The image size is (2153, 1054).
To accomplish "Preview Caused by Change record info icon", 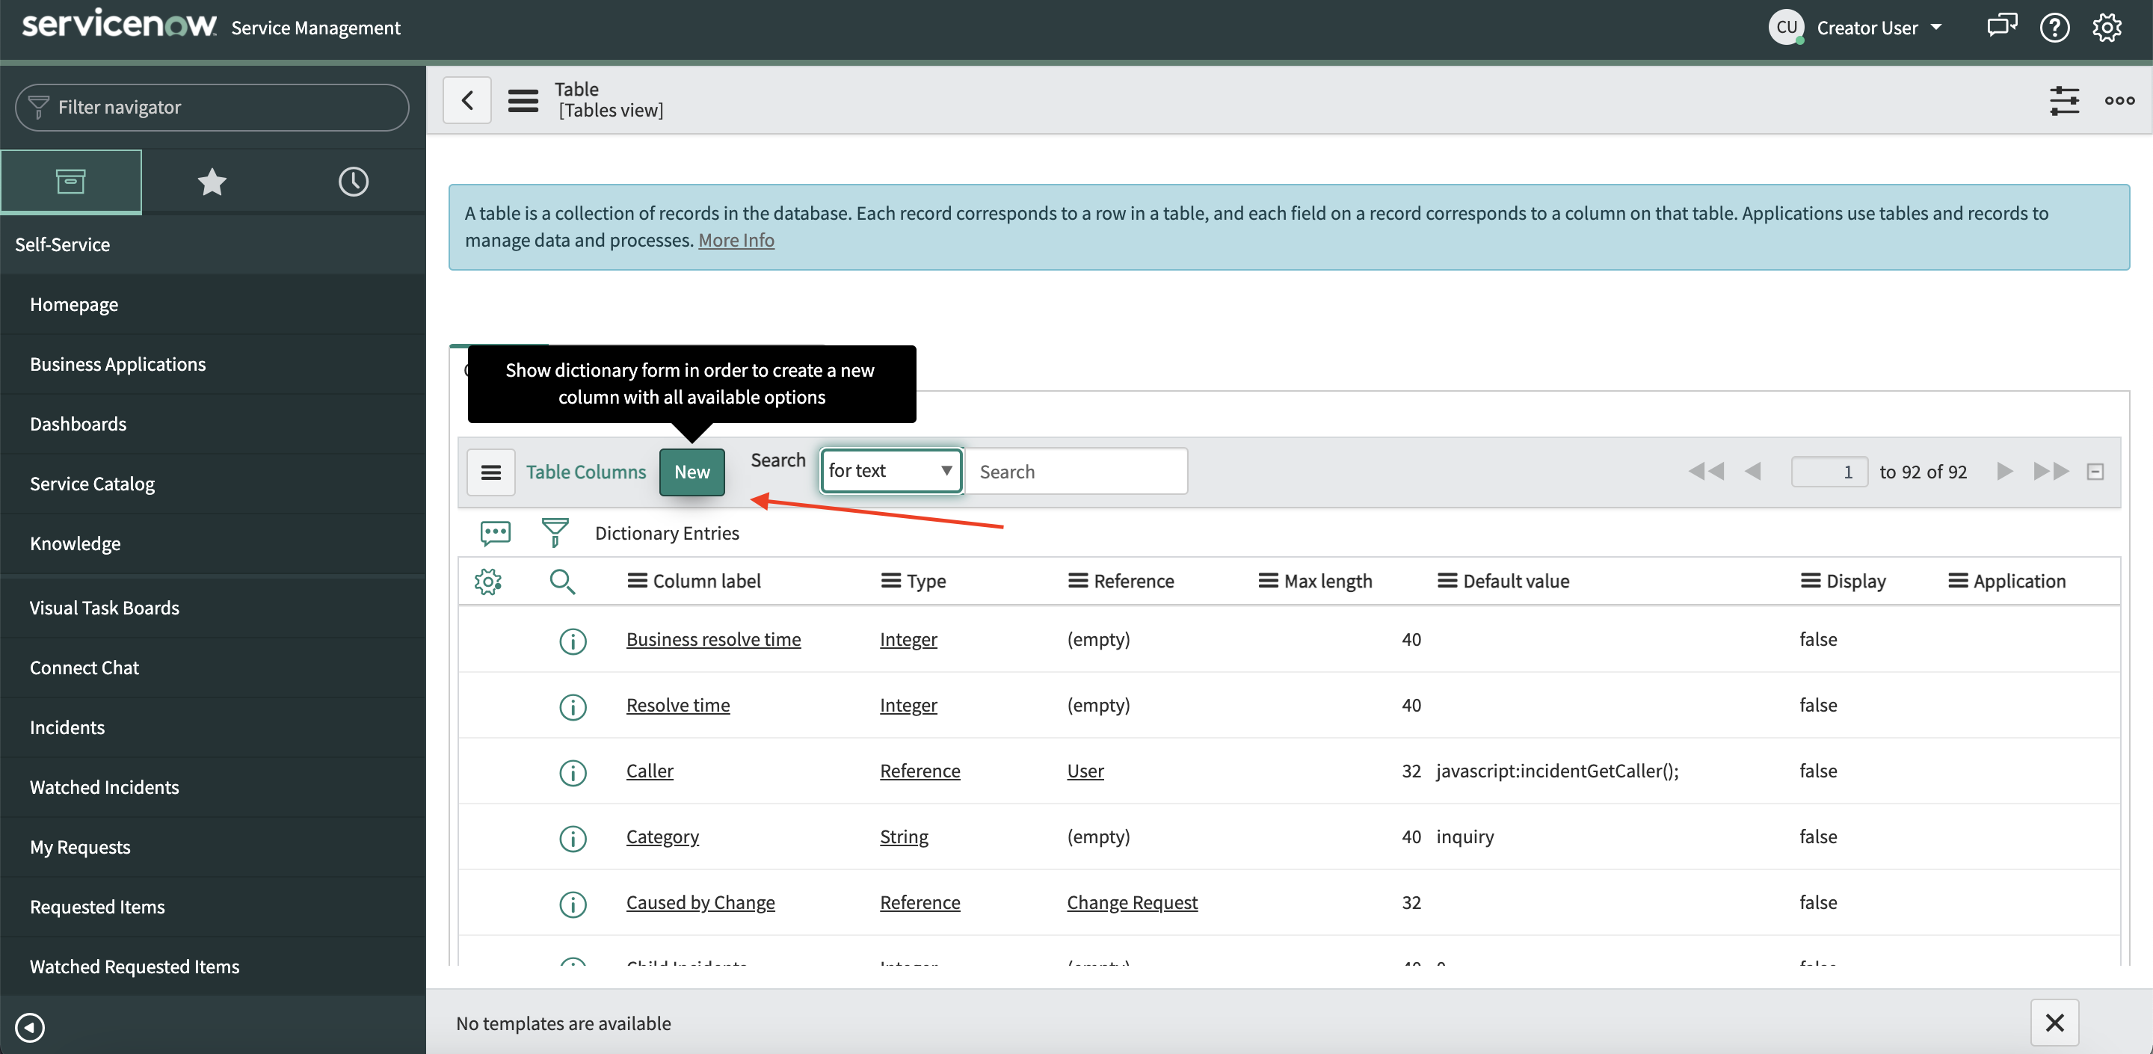I will 573,904.
